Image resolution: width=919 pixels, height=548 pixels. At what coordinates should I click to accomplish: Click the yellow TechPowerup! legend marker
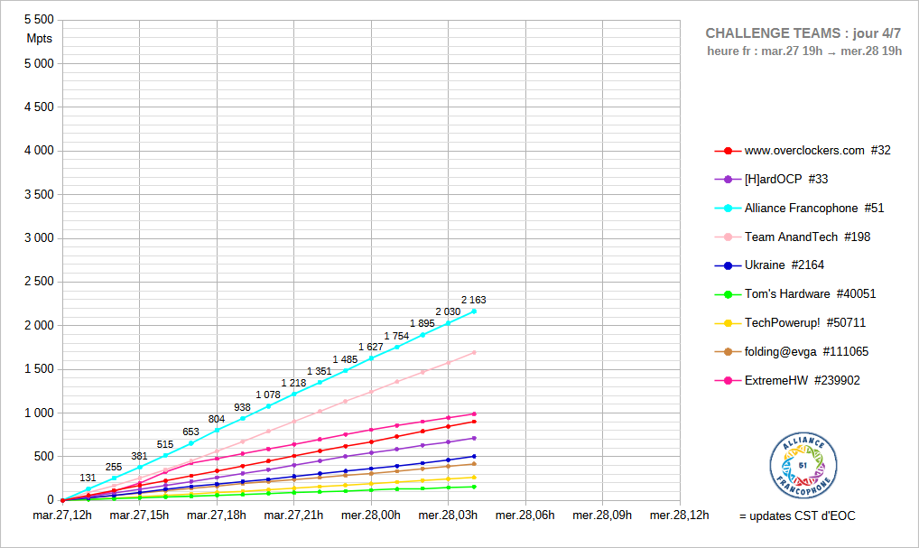728,323
